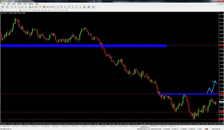Toggle the Data Window crosshair-target icon
Image resolution: width=224 pixels, height=130 pixels.
[15, 7]
